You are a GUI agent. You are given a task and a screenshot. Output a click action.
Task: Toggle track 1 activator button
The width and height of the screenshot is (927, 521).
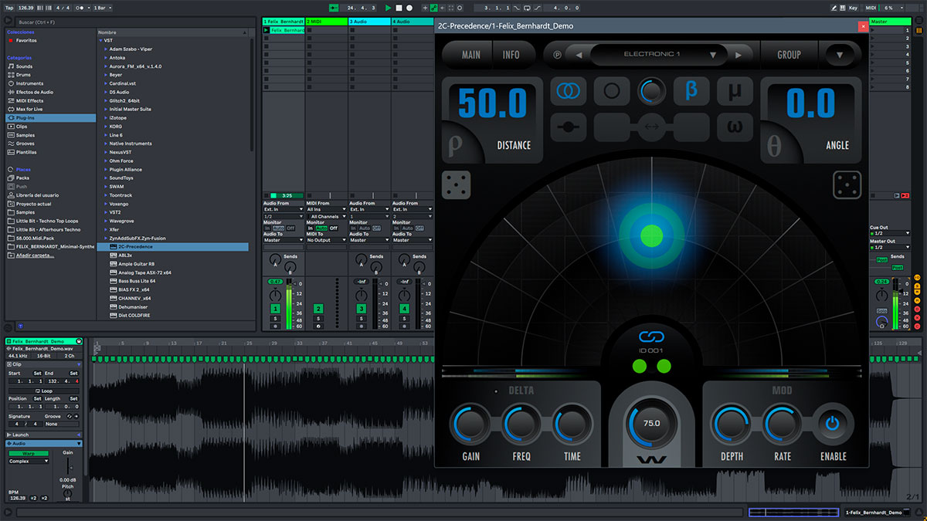pyautogui.click(x=274, y=309)
